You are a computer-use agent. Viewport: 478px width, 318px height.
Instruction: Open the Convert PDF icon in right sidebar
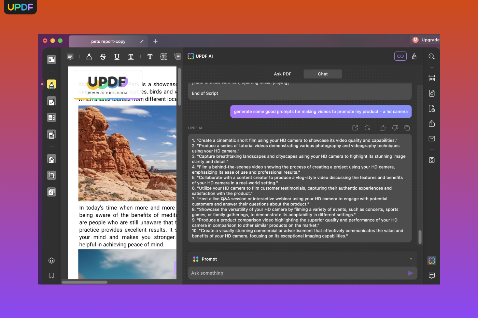pos(432,93)
